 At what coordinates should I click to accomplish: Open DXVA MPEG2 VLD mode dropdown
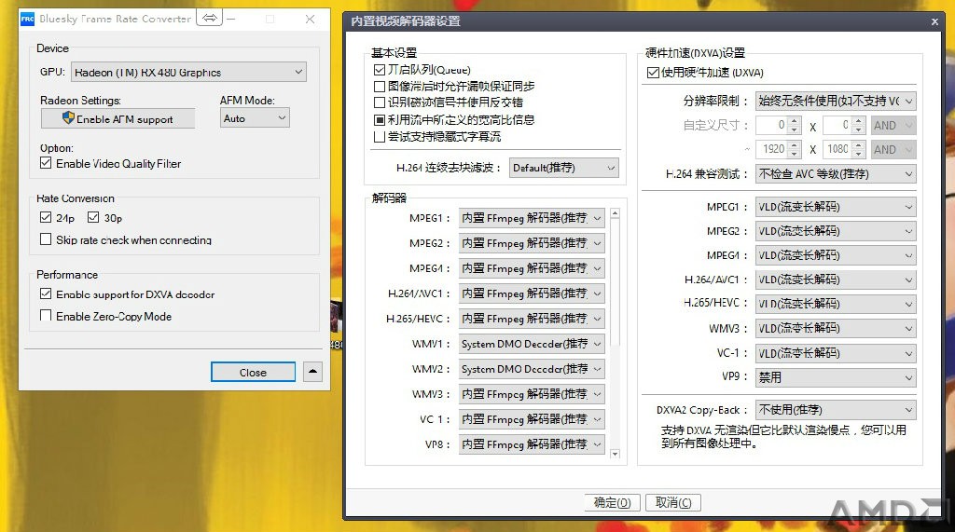[x=836, y=231]
